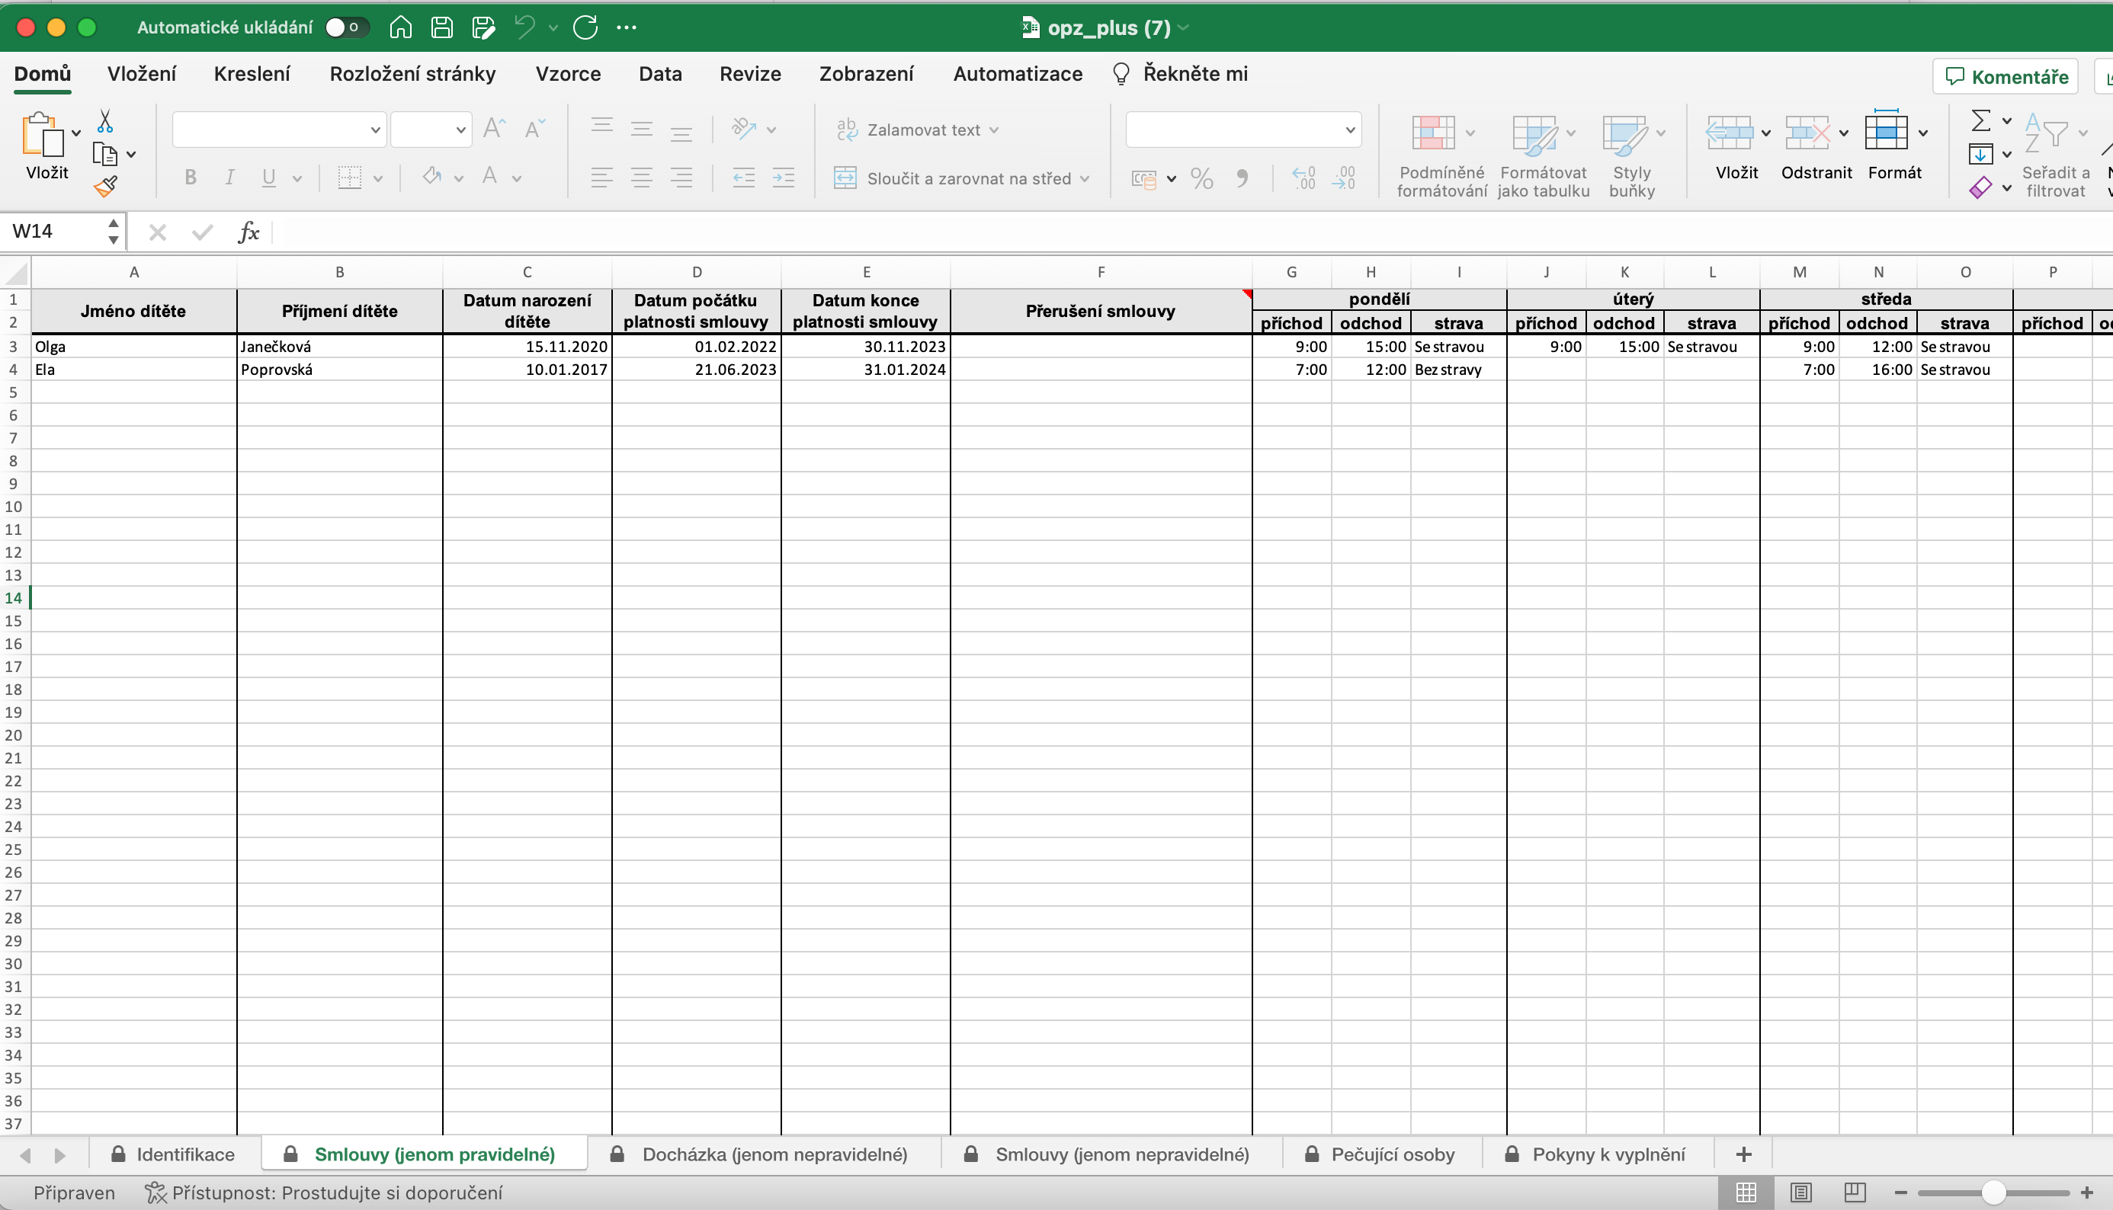
Task: Open the number format dropdown
Action: coord(1349,130)
